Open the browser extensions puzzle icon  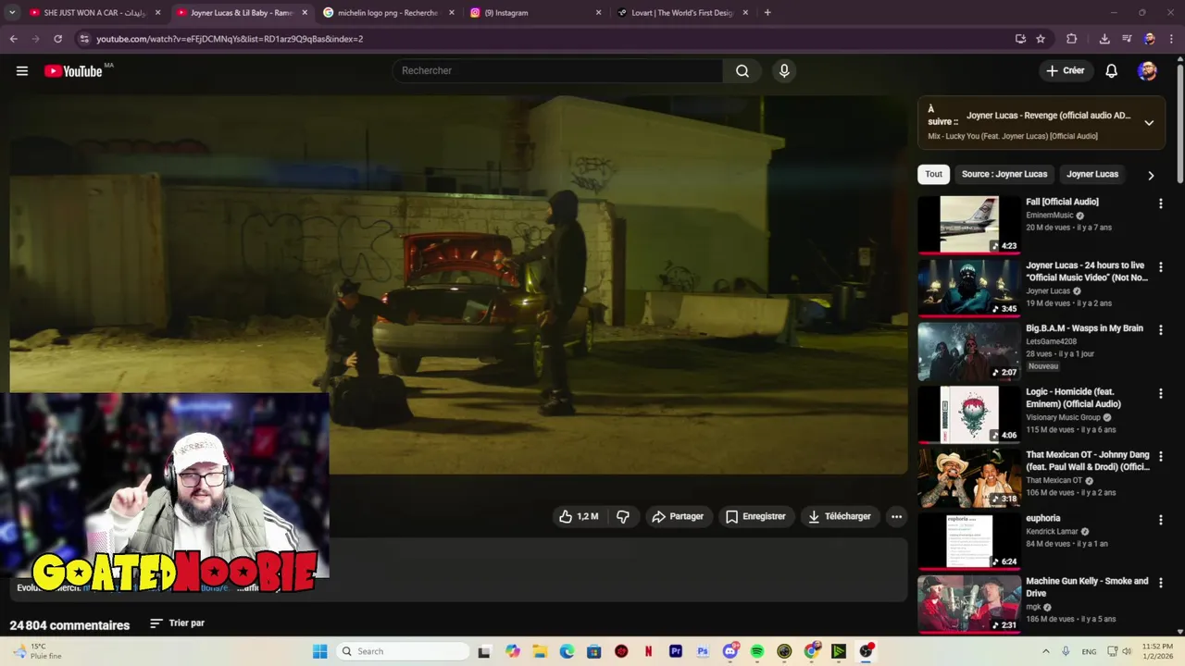[x=1072, y=39]
